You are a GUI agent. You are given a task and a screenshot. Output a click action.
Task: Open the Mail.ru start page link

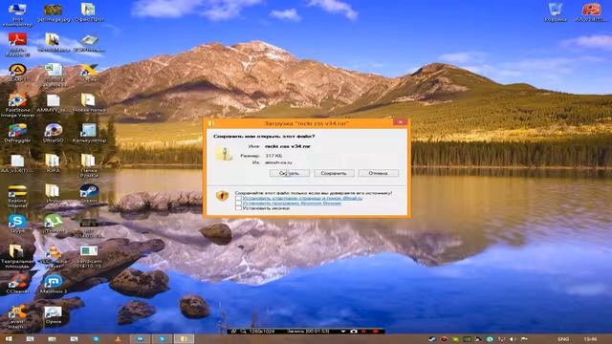[x=302, y=198]
